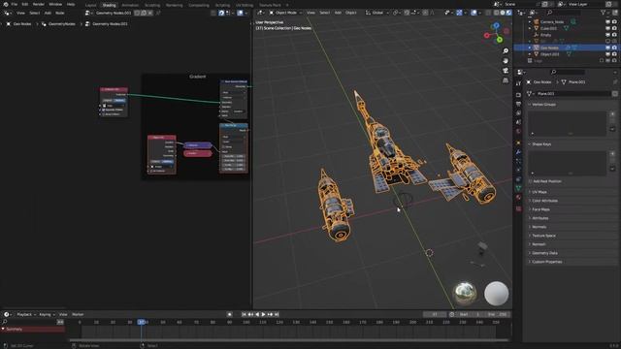Click the green Y axis on navigation gizmo

pos(500,40)
